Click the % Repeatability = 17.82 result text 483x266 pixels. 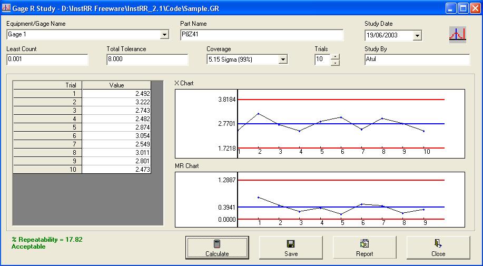[x=47, y=240]
